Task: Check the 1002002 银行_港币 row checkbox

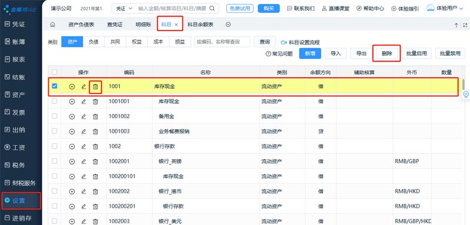Action: 54,191
